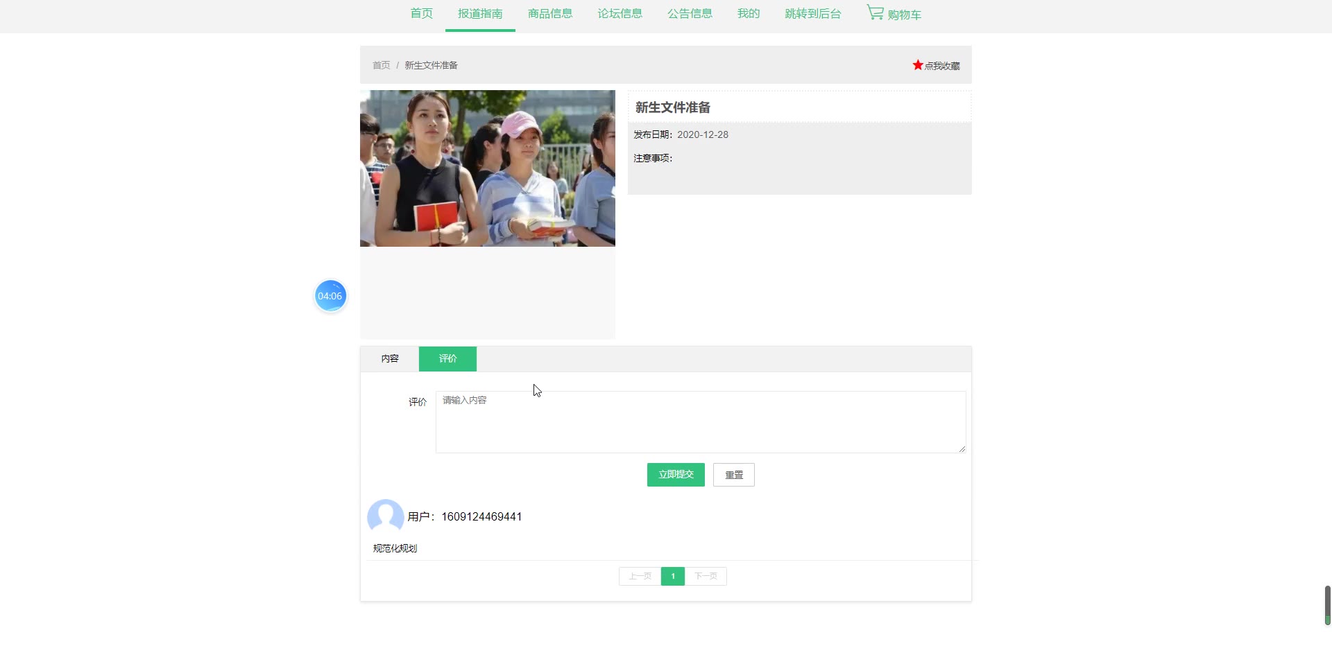
Task: Open 论坛信息 navigation item
Action: tap(620, 14)
